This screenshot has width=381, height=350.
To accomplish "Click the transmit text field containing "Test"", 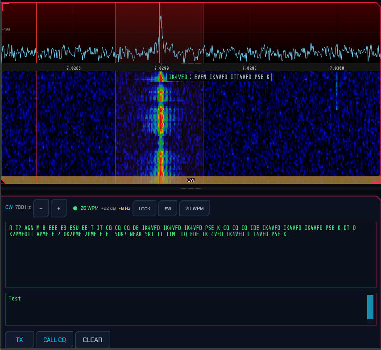I will (x=191, y=309).
